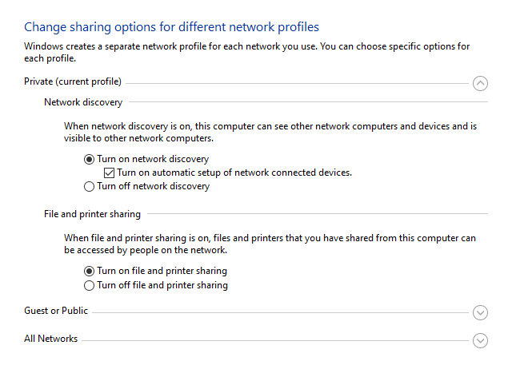Click the Network discovery subsection heading
Screen dimensions: 512x373
pyautogui.click(x=83, y=102)
